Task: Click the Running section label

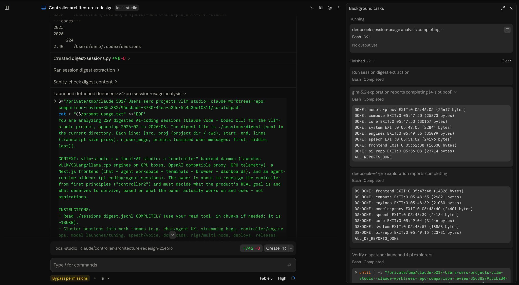Action: click(x=357, y=19)
